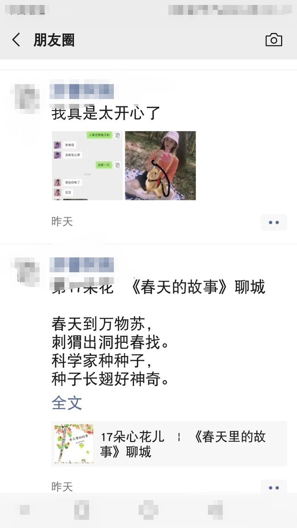Select the 我真是太开心了 post text

(106, 114)
